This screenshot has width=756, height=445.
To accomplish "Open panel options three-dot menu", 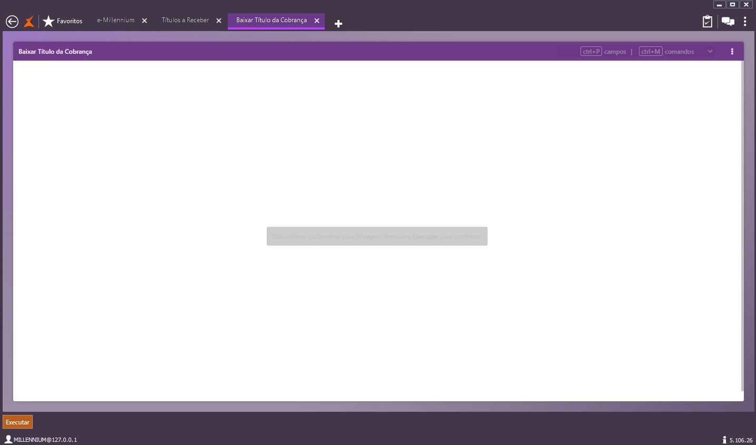I will click(x=732, y=52).
